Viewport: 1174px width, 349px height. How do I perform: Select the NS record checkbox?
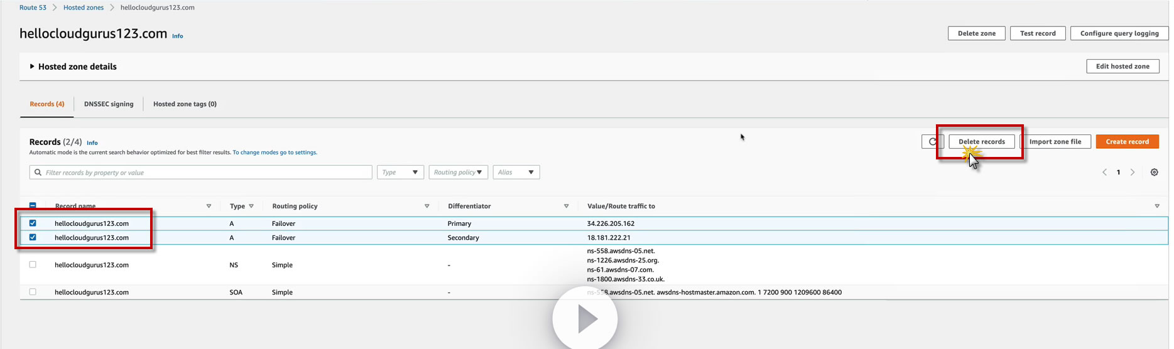pos(33,265)
